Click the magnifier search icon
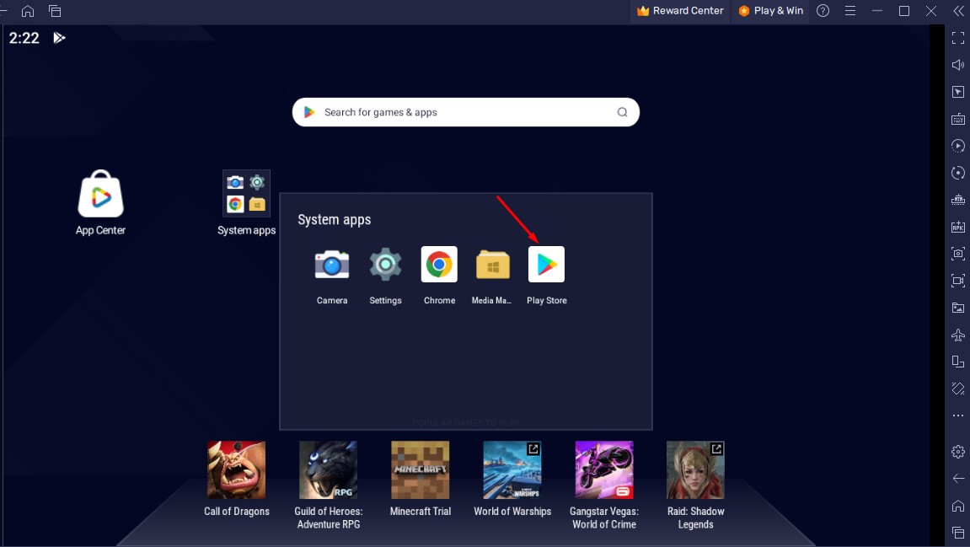970x547 pixels. click(622, 112)
